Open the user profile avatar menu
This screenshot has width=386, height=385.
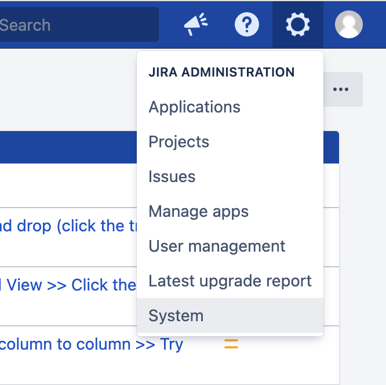click(x=348, y=24)
